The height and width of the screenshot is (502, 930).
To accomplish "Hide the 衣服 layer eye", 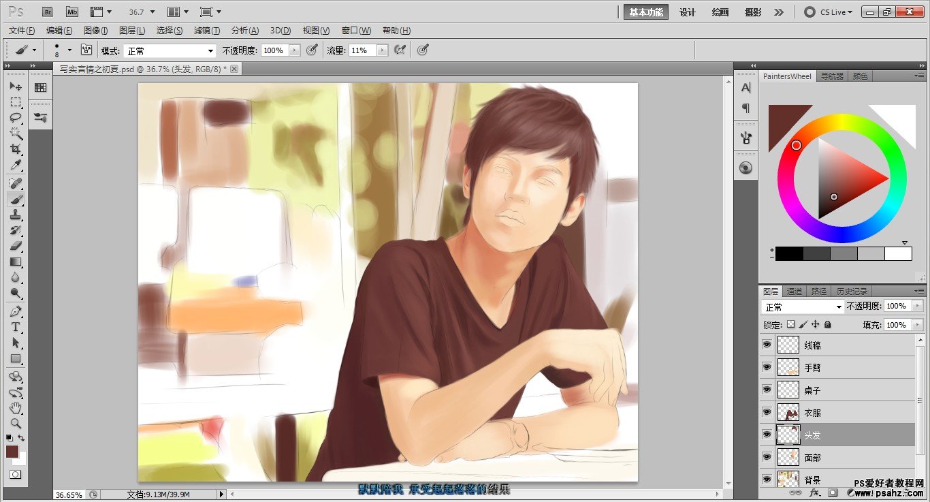I will click(x=767, y=412).
